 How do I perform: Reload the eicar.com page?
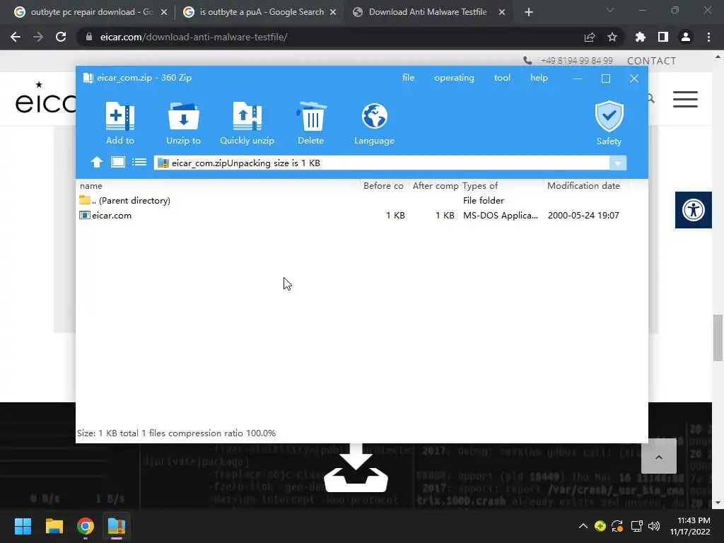(61, 37)
